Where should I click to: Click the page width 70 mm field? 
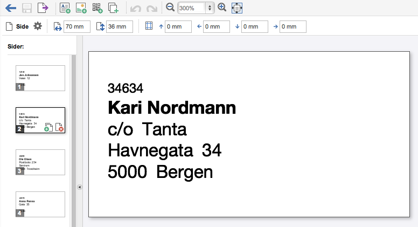76,26
